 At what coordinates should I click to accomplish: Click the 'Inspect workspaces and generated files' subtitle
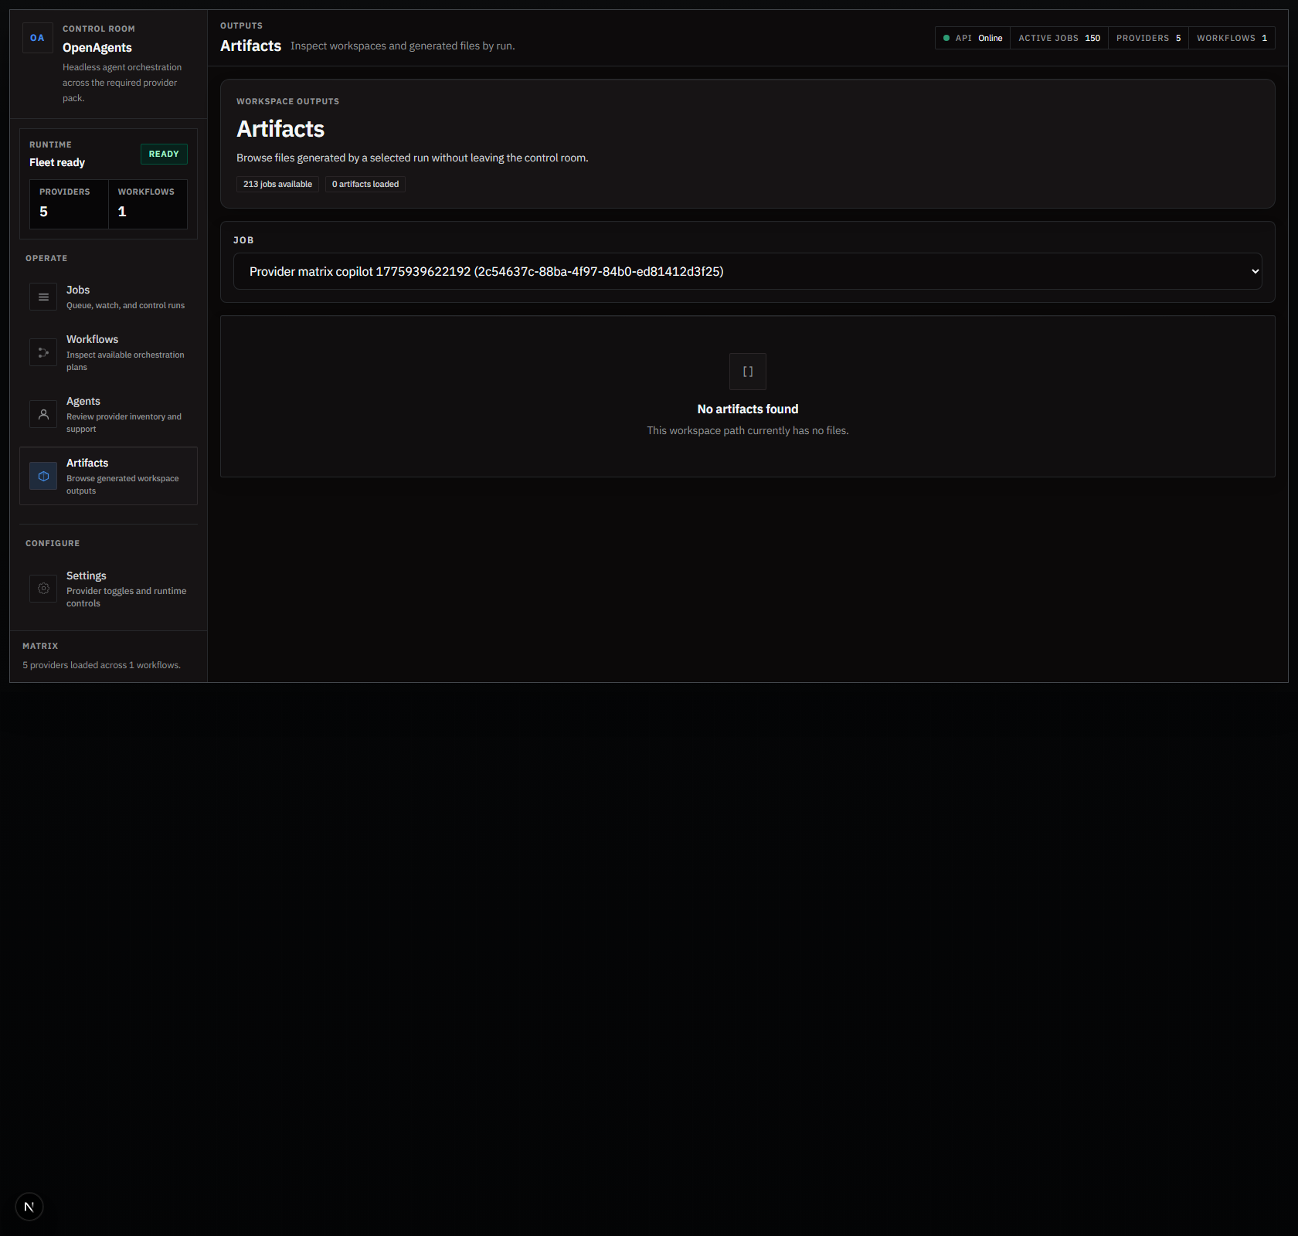click(403, 46)
